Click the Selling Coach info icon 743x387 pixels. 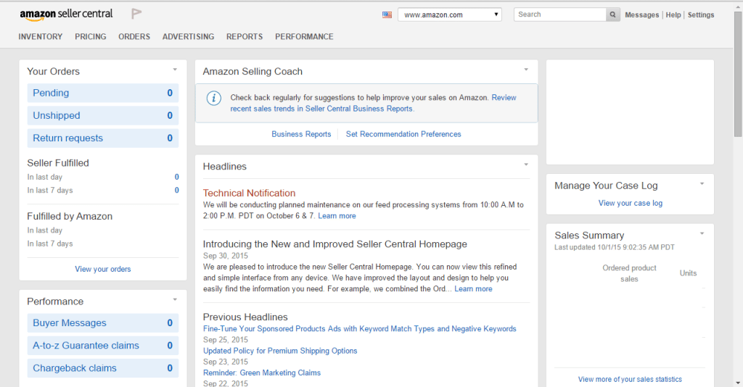[x=213, y=98]
